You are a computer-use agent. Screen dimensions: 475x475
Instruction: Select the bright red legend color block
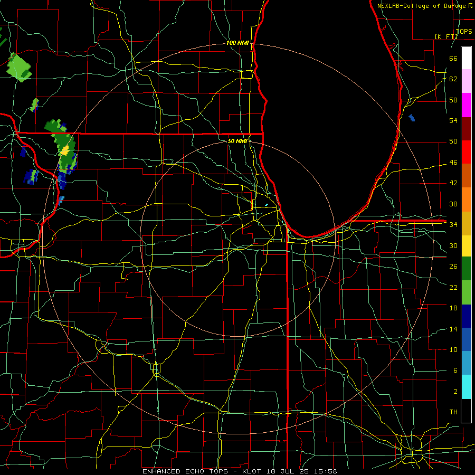coord(466,152)
